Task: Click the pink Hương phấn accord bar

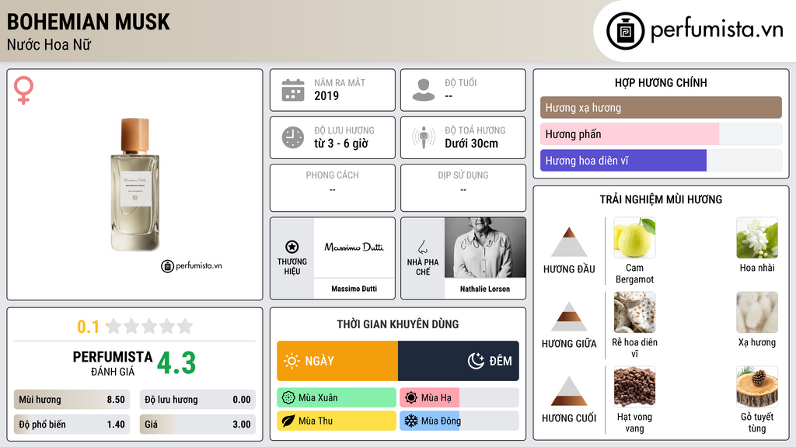Action: click(x=661, y=133)
